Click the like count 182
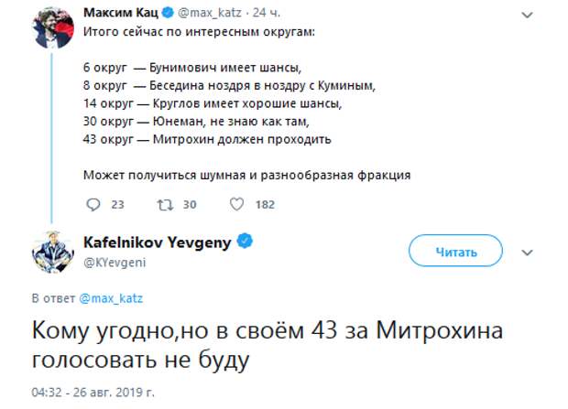This screenshot has width=568, height=409. click(x=265, y=204)
